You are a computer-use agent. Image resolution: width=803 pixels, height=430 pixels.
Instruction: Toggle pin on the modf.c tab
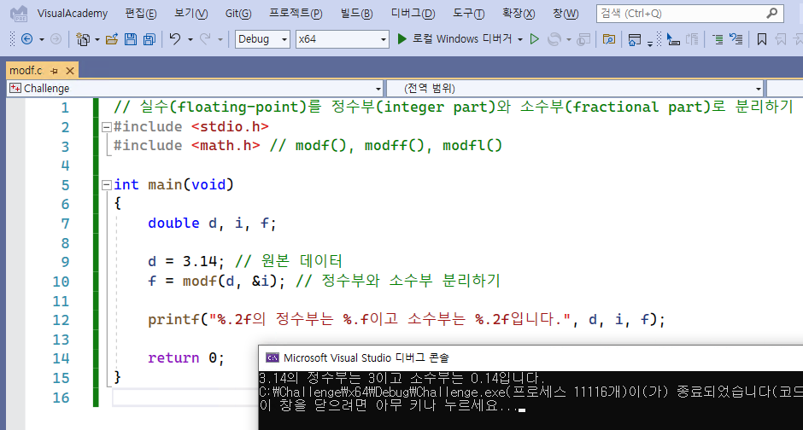55,71
